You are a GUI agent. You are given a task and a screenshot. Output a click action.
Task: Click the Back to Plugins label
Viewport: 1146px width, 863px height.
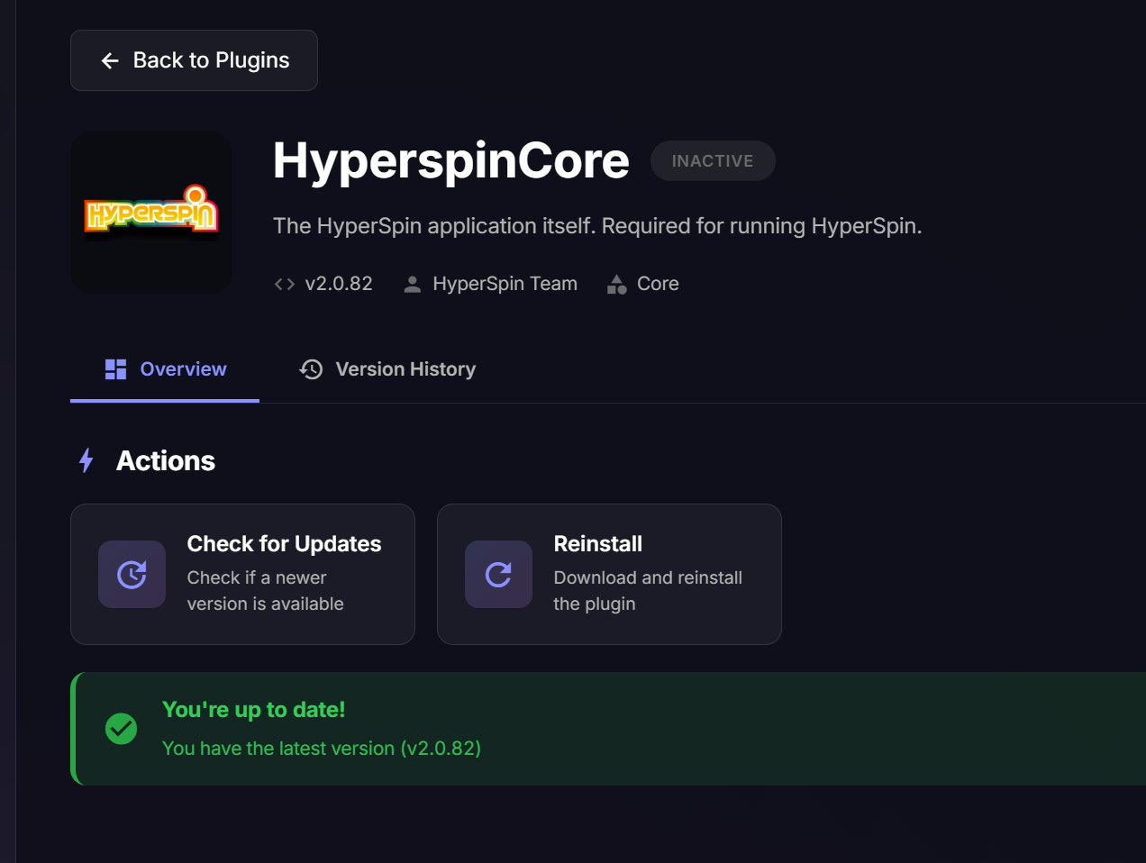211,60
